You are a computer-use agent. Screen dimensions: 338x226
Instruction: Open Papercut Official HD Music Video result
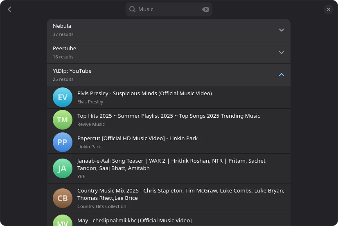(x=169, y=142)
